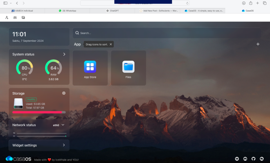This screenshot has width=270, height=163.
Task: Dismiss the 'Drag icons to sort' tip
Action: (x=111, y=44)
